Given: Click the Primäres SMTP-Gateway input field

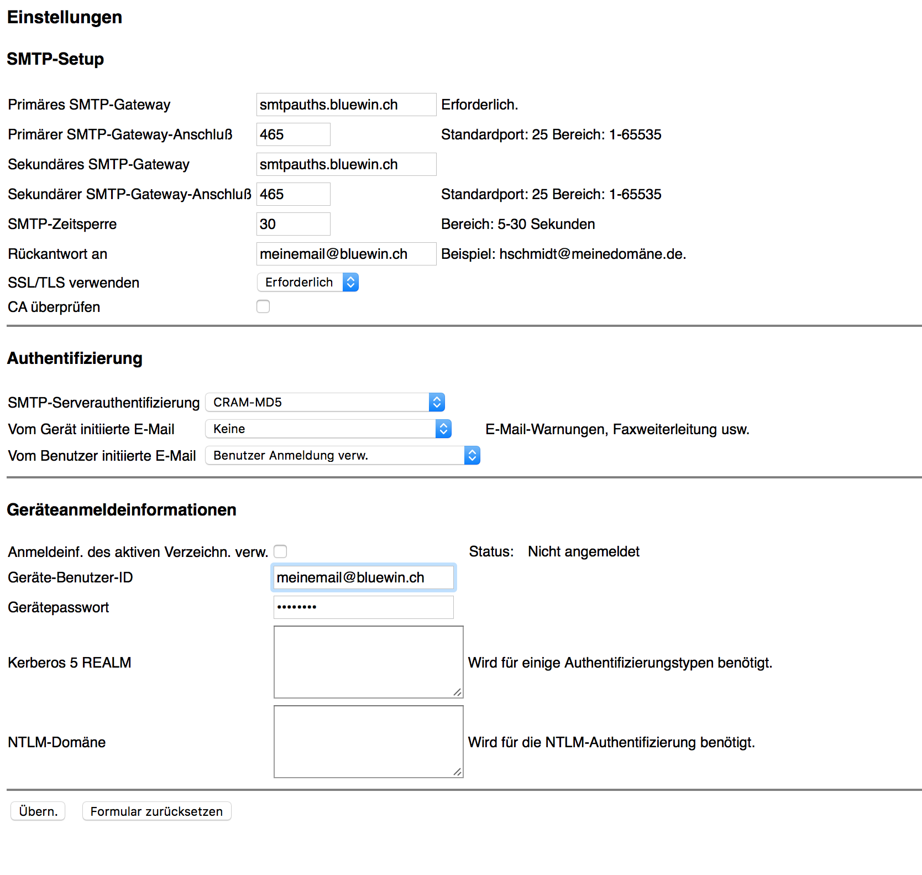Looking at the screenshot, I should click(346, 105).
